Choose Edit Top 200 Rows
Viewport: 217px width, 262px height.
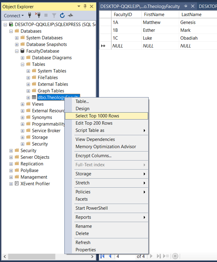click(x=107, y=123)
